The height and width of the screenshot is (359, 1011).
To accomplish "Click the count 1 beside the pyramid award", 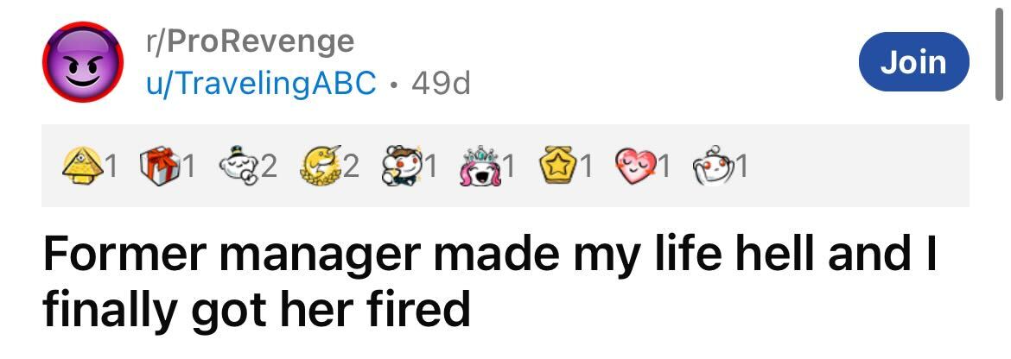I will point(111,167).
